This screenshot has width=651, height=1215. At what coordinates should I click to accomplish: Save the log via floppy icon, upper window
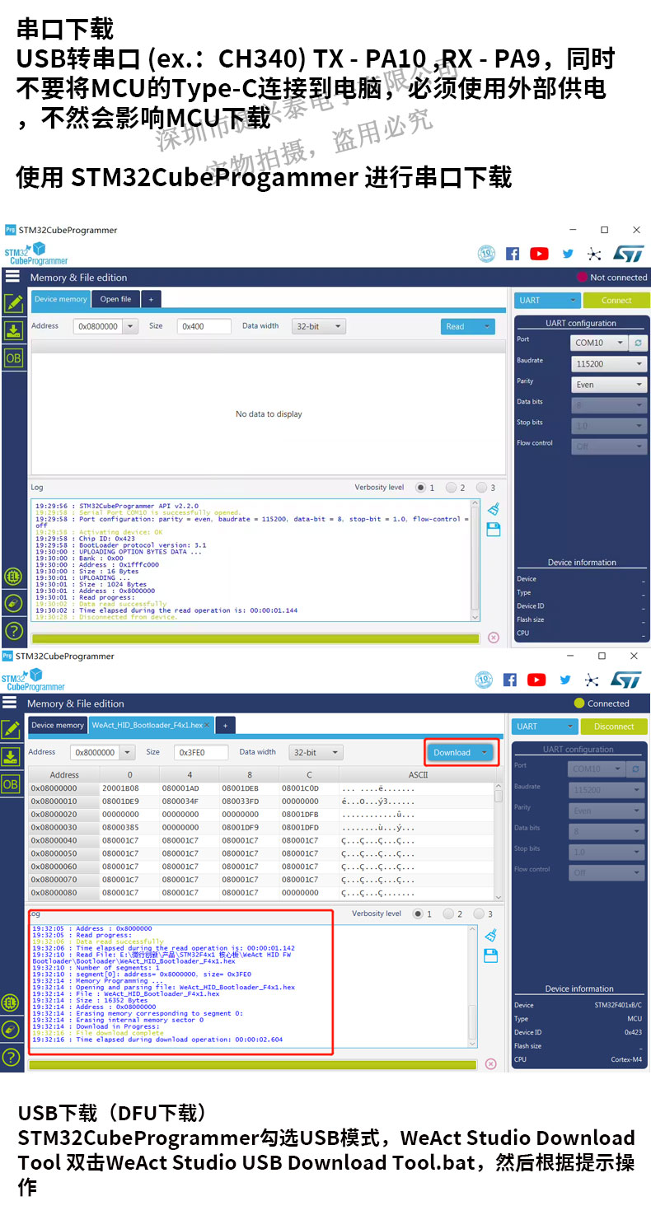point(494,530)
